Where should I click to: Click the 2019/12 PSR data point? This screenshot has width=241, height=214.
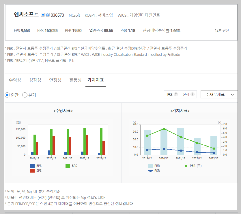(147, 150)
